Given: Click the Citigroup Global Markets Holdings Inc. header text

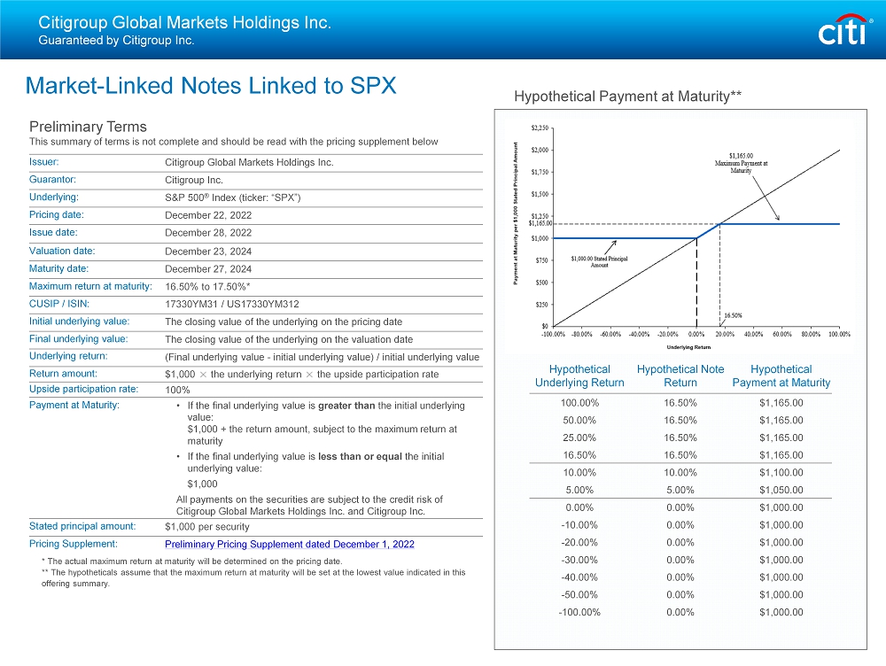Looking at the screenshot, I should (184, 23).
